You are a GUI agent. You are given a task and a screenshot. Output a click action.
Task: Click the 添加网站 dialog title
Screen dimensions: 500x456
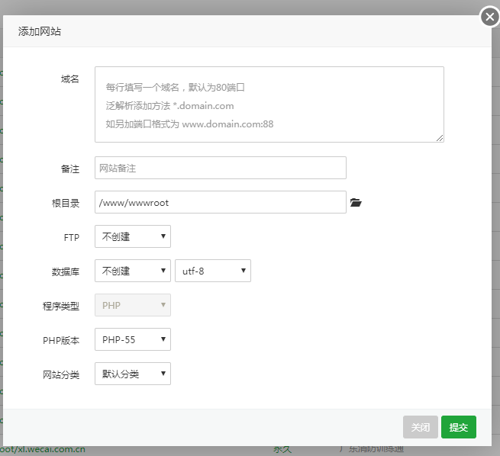coord(39,31)
